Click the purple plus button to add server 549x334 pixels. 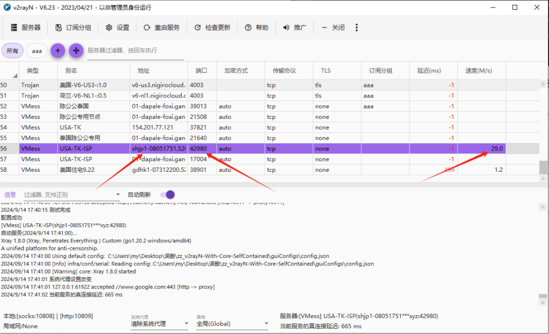pos(57,51)
